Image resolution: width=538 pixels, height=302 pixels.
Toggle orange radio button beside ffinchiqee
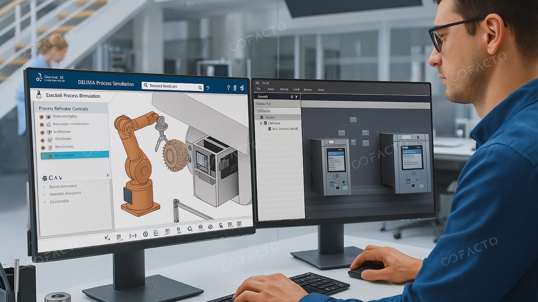43,140
